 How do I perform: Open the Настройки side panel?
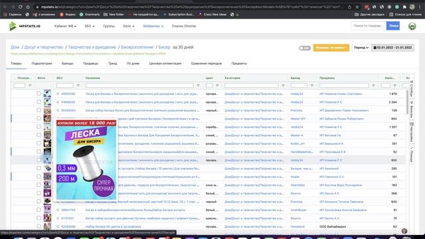412,132
